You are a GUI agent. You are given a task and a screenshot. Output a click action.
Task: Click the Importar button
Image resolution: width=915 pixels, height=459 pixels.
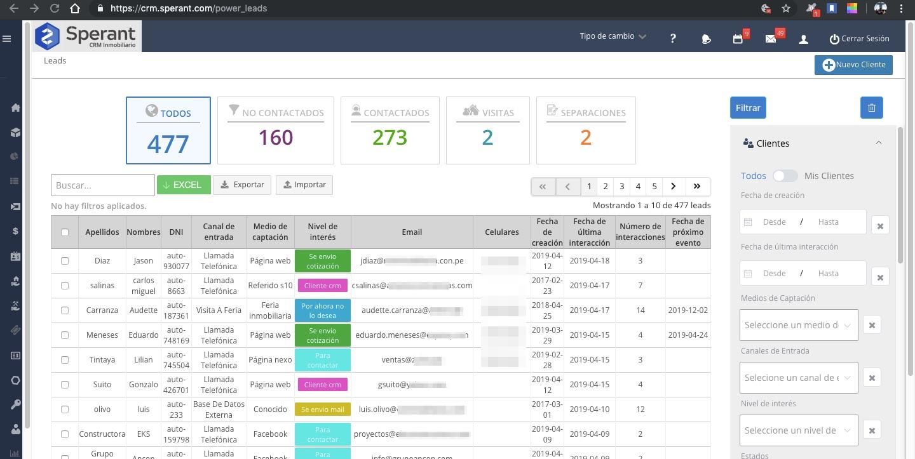click(304, 185)
